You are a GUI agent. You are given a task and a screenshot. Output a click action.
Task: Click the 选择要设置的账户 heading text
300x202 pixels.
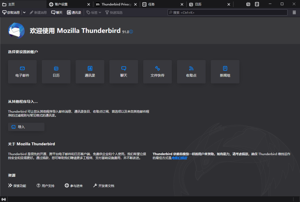point(23,52)
